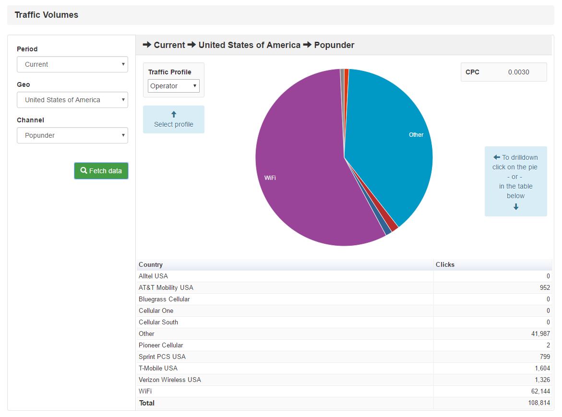Image resolution: width=562 pixels, height=417 pixels.
Task: Click the Country column header
Action: [151, 264]
